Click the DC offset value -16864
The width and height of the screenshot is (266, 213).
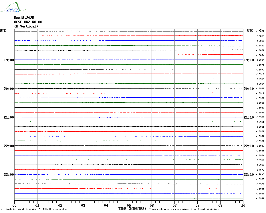point(260,36)
